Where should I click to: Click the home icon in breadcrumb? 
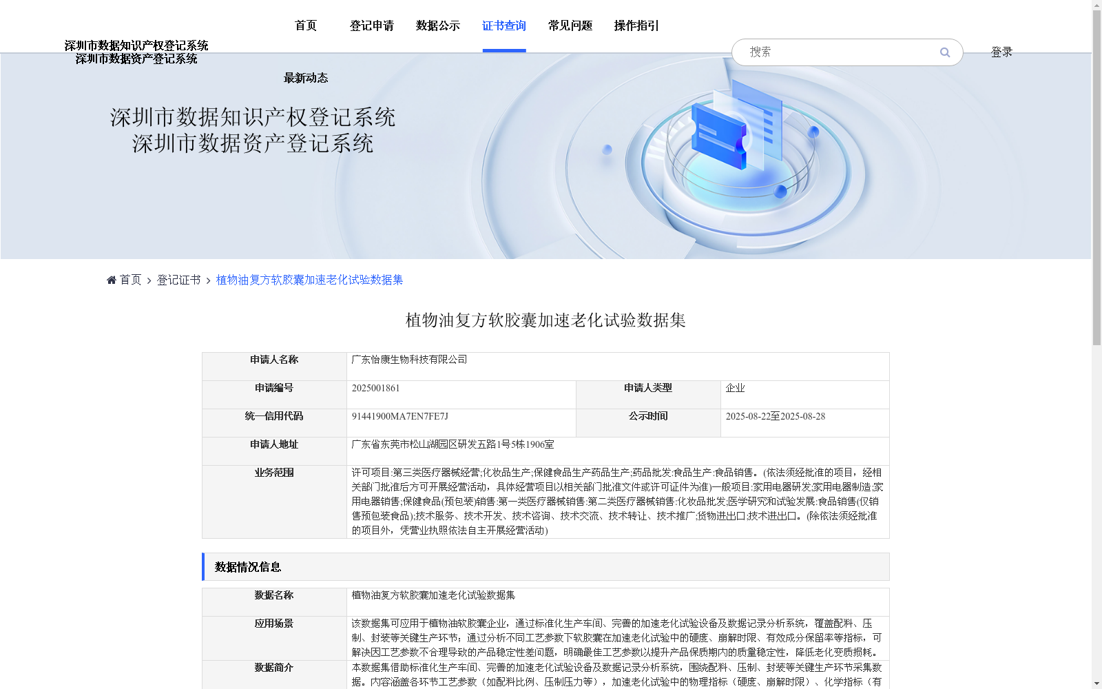pyautogui.click(x=112, y=280)
